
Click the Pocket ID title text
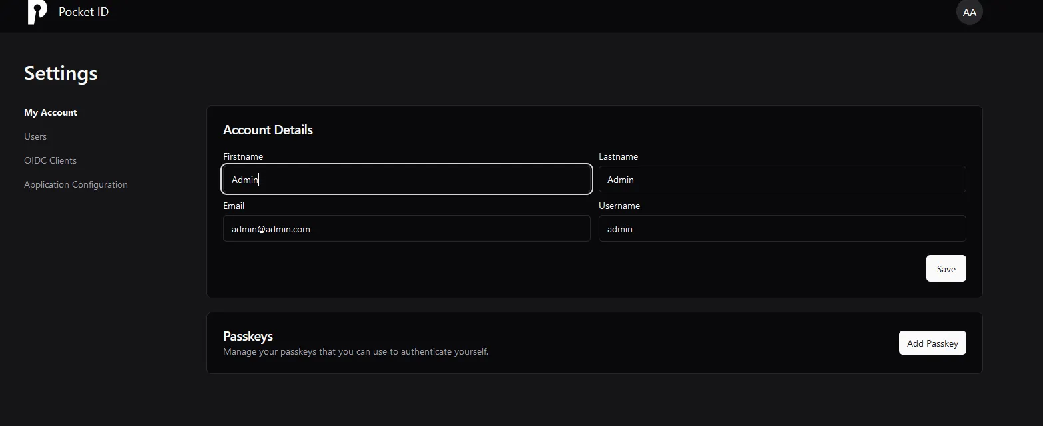point(83,12)
